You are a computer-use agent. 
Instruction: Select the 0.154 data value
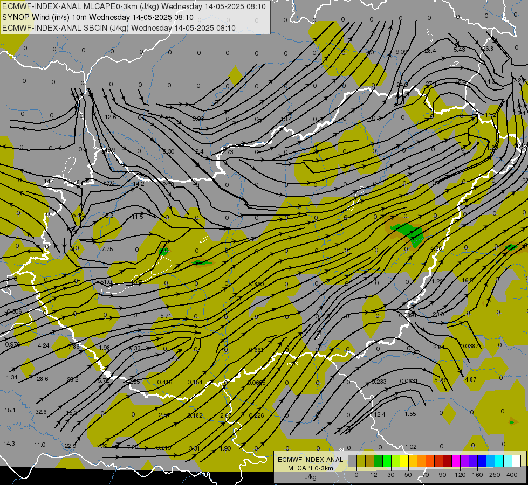(x=195, y=382)
